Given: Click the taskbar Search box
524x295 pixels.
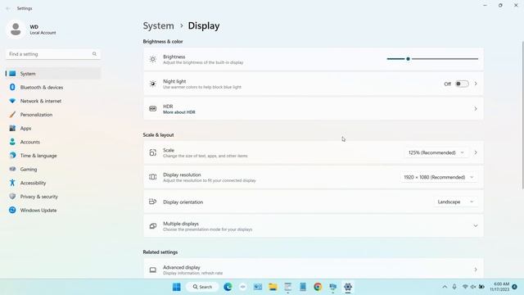Looking at the screenshot, I should pos(202,287).
